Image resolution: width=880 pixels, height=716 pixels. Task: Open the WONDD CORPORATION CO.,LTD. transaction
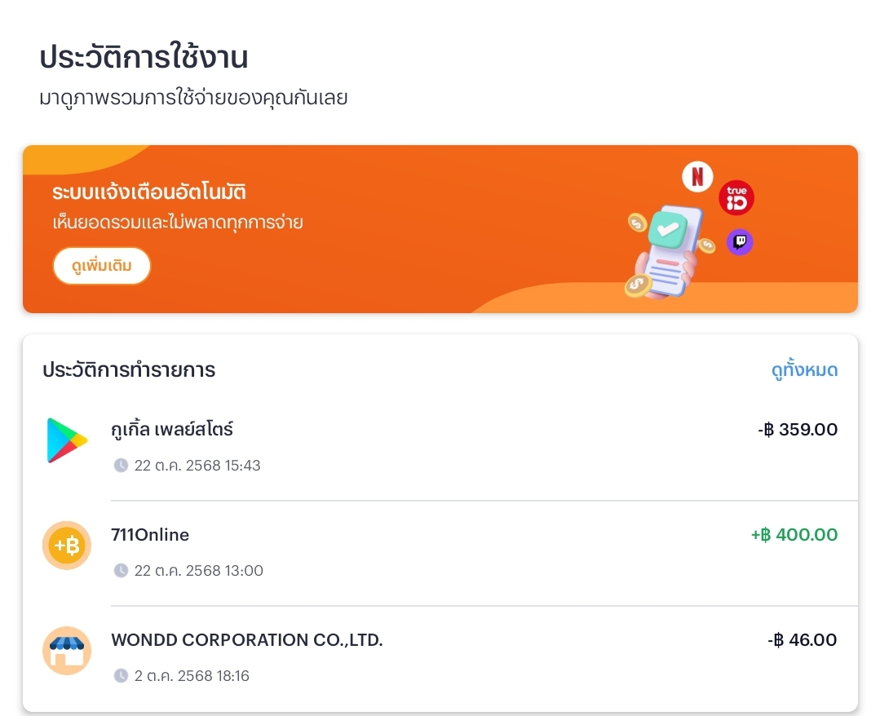pos(246,640)
